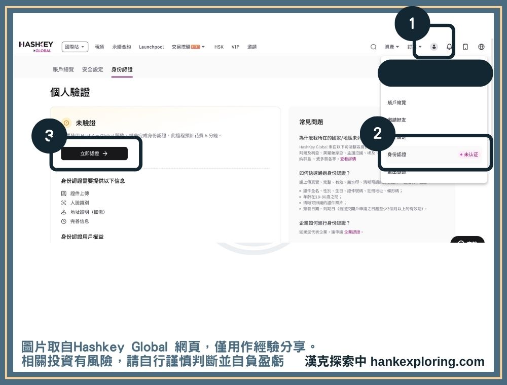Click the 未驗證 warning status icon

point(66,123)
